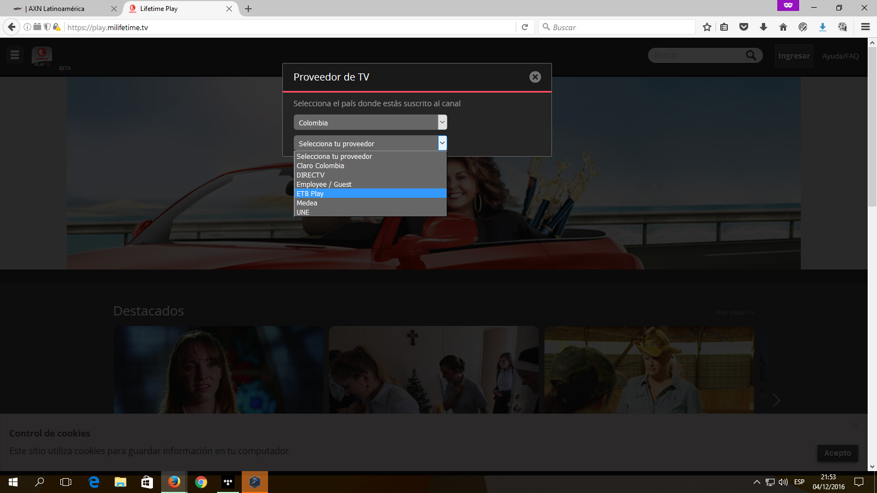Open the Firefox hamburger menu
Screen dimensions: 877x493
click(865, 27)
